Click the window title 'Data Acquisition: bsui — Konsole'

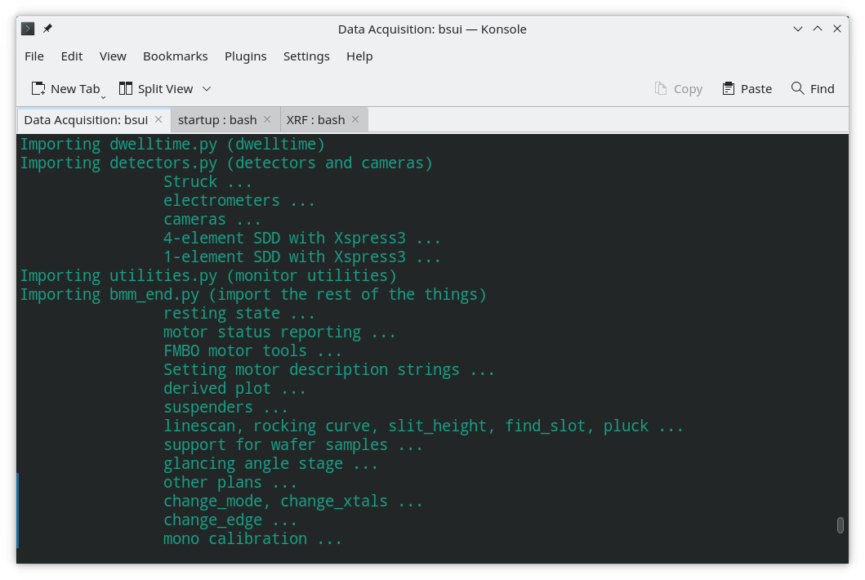click(432, 29)
